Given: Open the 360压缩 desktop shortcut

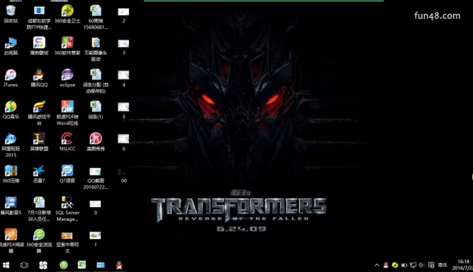Looking at the screenshot, I should coord(11,171).
